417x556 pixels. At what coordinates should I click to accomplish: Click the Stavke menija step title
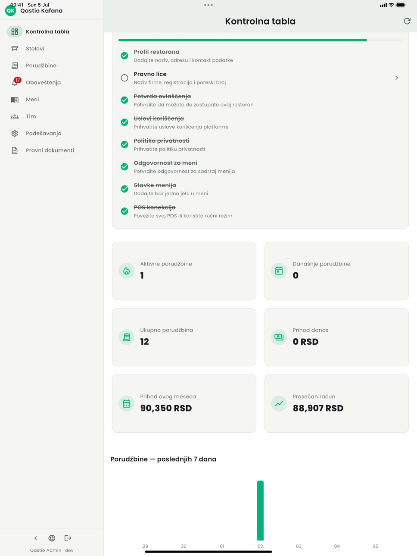pyautogui.click(x=155, y=185)
